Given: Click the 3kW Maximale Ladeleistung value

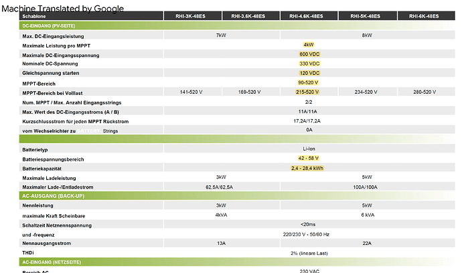Looking at the screenshot, I should (221, 177).
